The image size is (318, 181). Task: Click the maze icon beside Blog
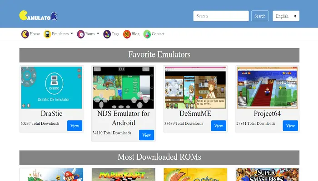pos(127,34)
